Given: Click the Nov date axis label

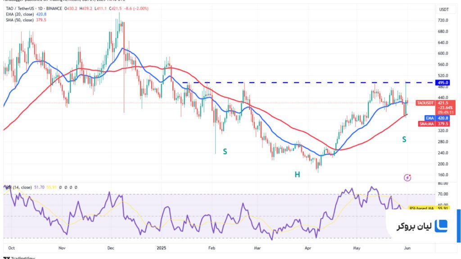Looking at the screenshot, I should coord(62,248).
